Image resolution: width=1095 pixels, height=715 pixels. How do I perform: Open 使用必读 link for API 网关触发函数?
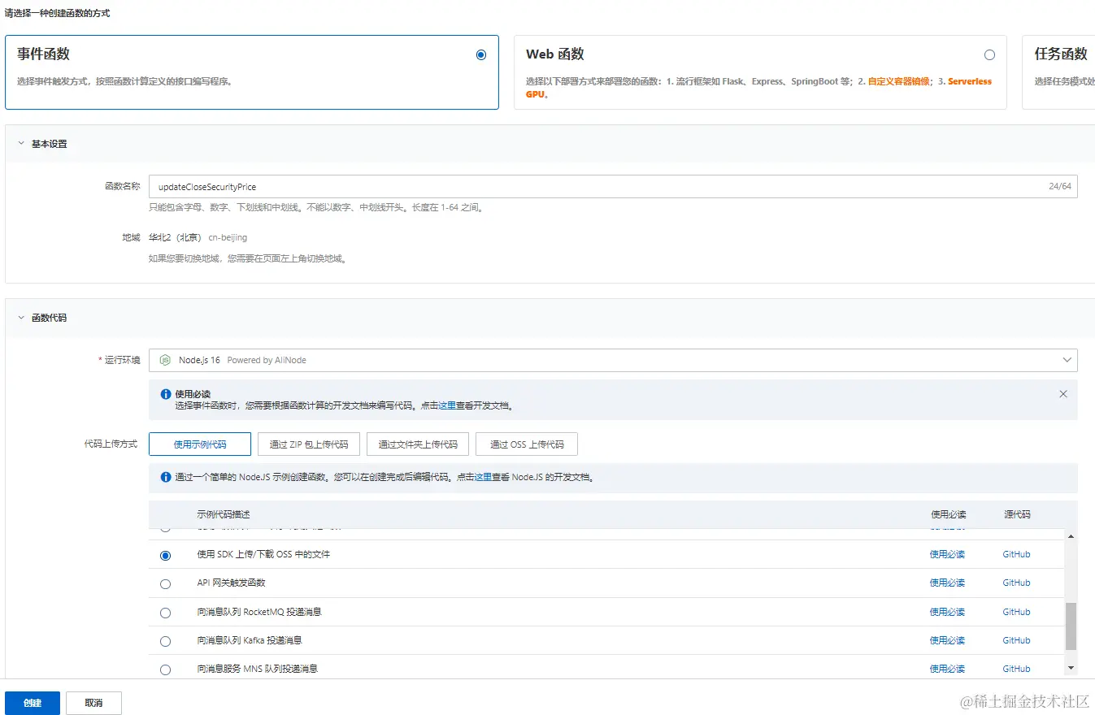(x=947, y=583)
